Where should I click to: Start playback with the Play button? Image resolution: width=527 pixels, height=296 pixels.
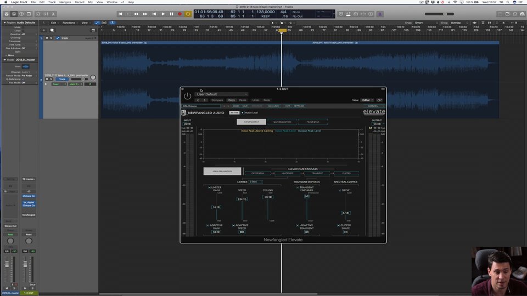point(163,14)
